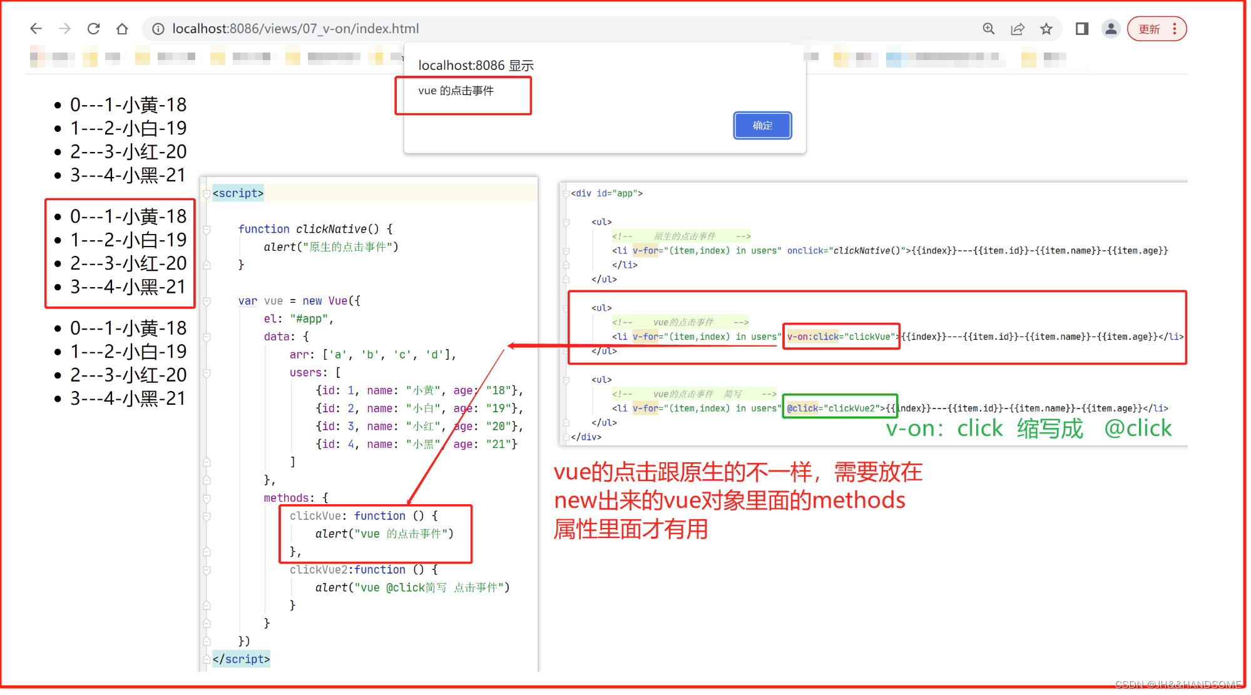
Task: Collapse function clickNative fold marker
Action: click(207, 229)
